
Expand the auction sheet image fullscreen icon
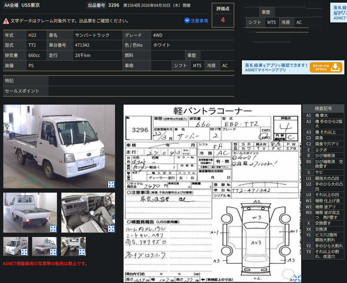click(x=297, y=278)
